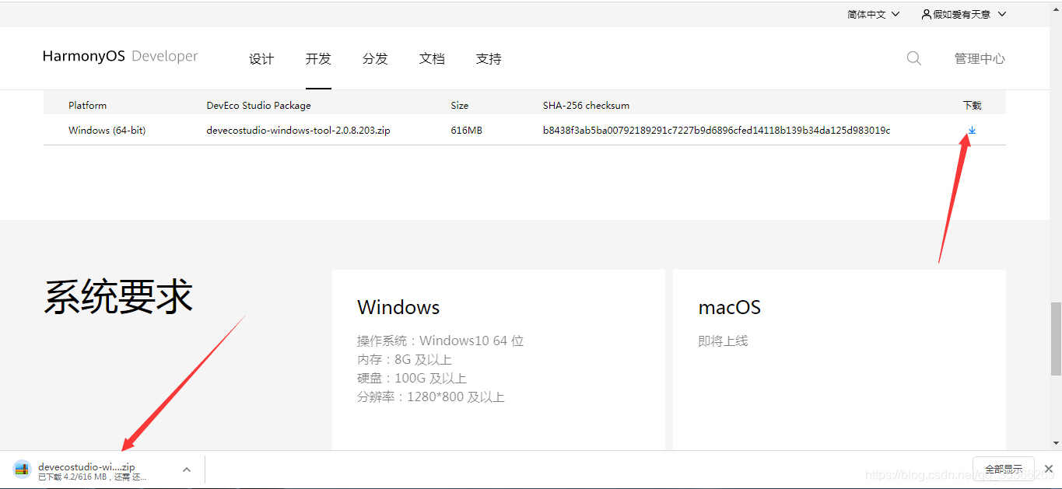Click the 硬盘：100G 及以上 line
Image resolution: width=1062 pixels, height=489 pixels.
[412, 378]
